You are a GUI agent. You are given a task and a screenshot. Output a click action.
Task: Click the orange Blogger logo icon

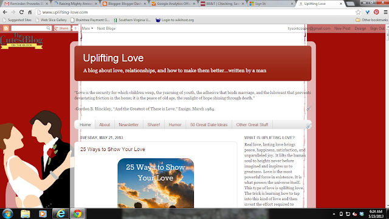click(5, 29)
